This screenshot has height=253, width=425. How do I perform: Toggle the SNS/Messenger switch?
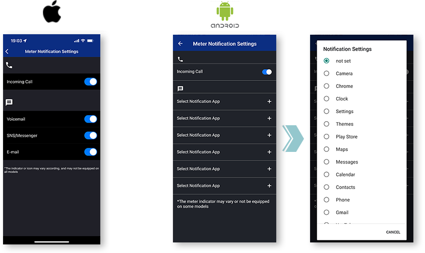(90, 135)
